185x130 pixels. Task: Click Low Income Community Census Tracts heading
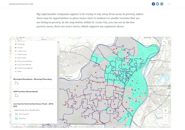[x=33, y=105]
